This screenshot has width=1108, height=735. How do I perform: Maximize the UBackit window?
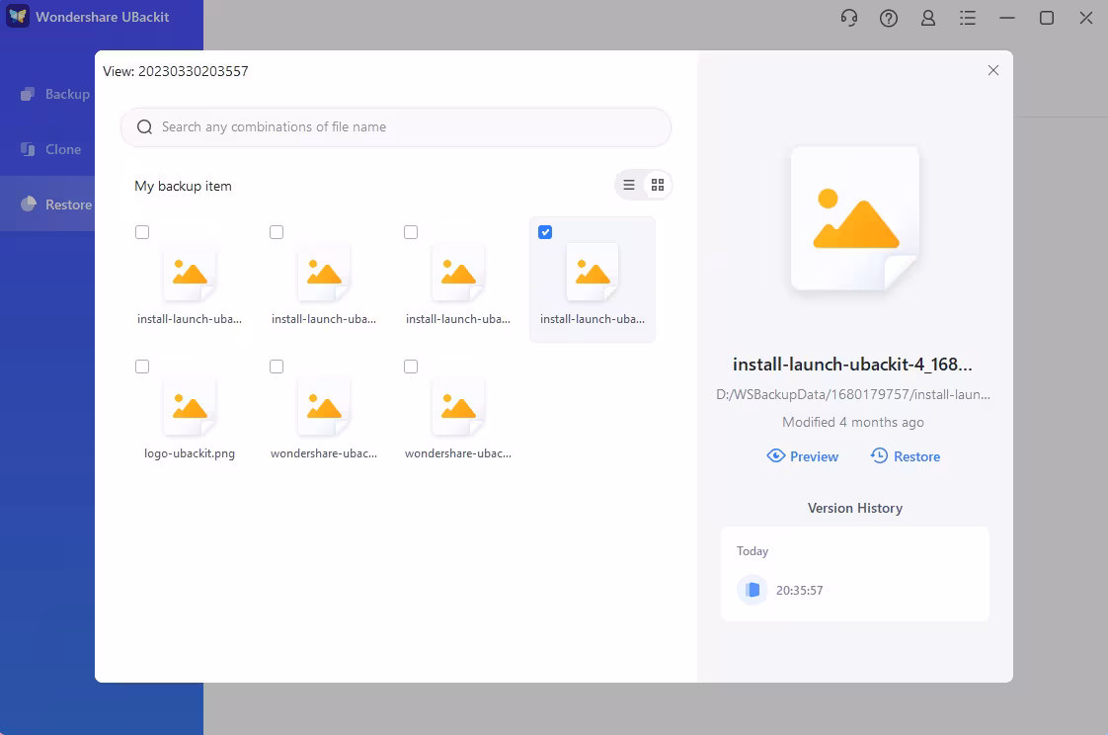(1047, 18)
